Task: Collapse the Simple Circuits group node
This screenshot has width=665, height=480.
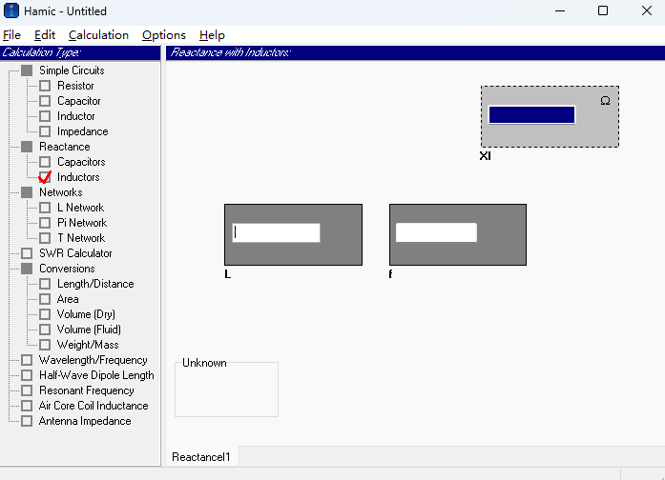Action: (27, 70)
